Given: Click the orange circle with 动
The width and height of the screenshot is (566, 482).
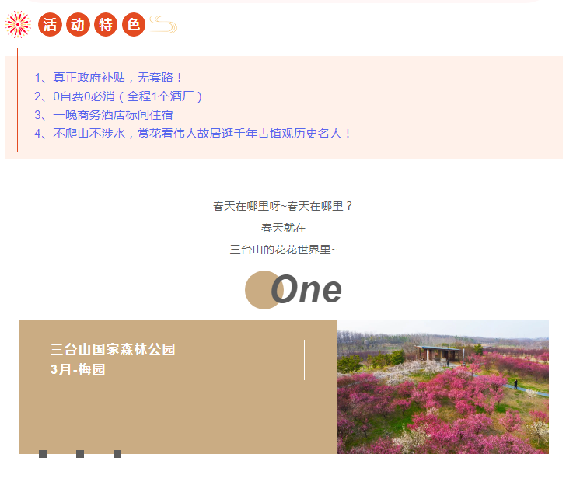Looking at the screenshot, I should [78, 25].
